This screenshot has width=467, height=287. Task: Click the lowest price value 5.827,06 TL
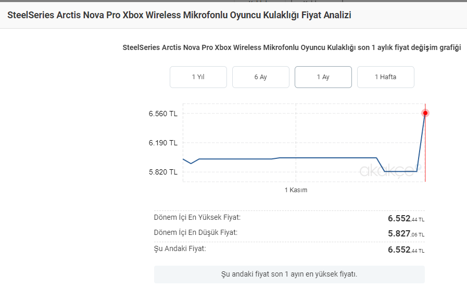406,234
